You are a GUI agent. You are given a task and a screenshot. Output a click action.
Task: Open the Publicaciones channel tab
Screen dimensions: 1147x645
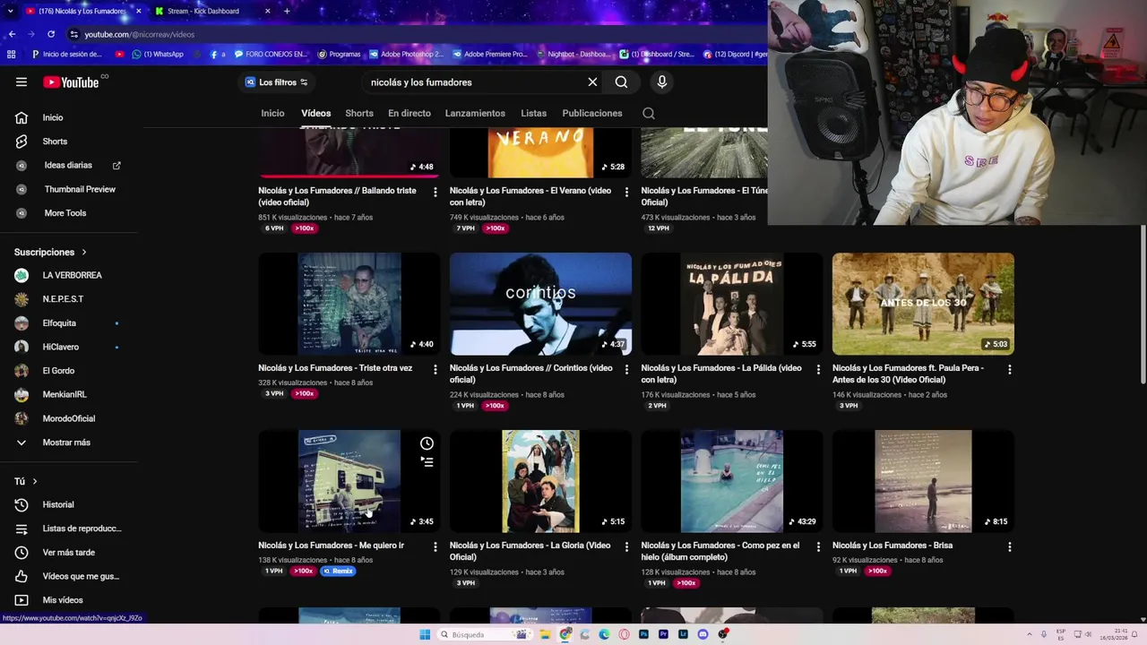592,113
